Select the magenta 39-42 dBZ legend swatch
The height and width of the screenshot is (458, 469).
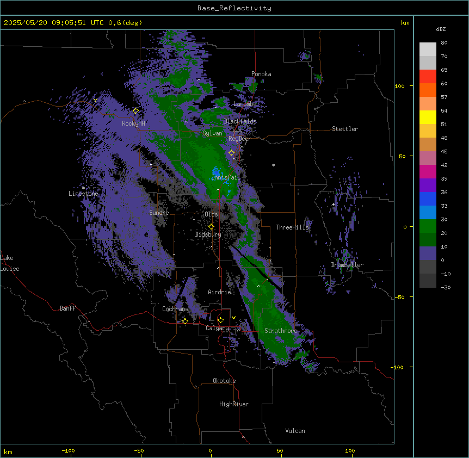click(x=428, y=171)
